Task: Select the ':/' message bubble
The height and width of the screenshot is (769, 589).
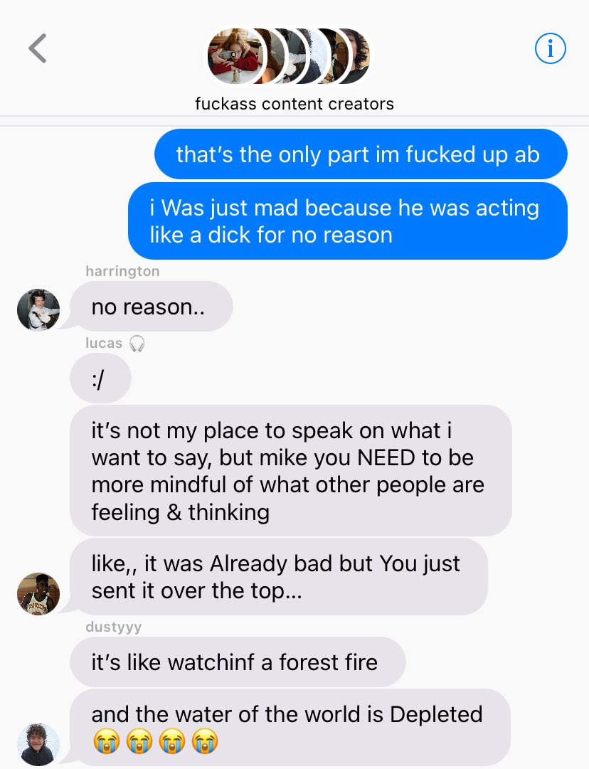Action: pyautogui.click(x=100, y=378)
